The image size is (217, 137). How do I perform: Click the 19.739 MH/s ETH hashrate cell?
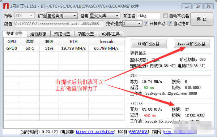pos(74,48)
